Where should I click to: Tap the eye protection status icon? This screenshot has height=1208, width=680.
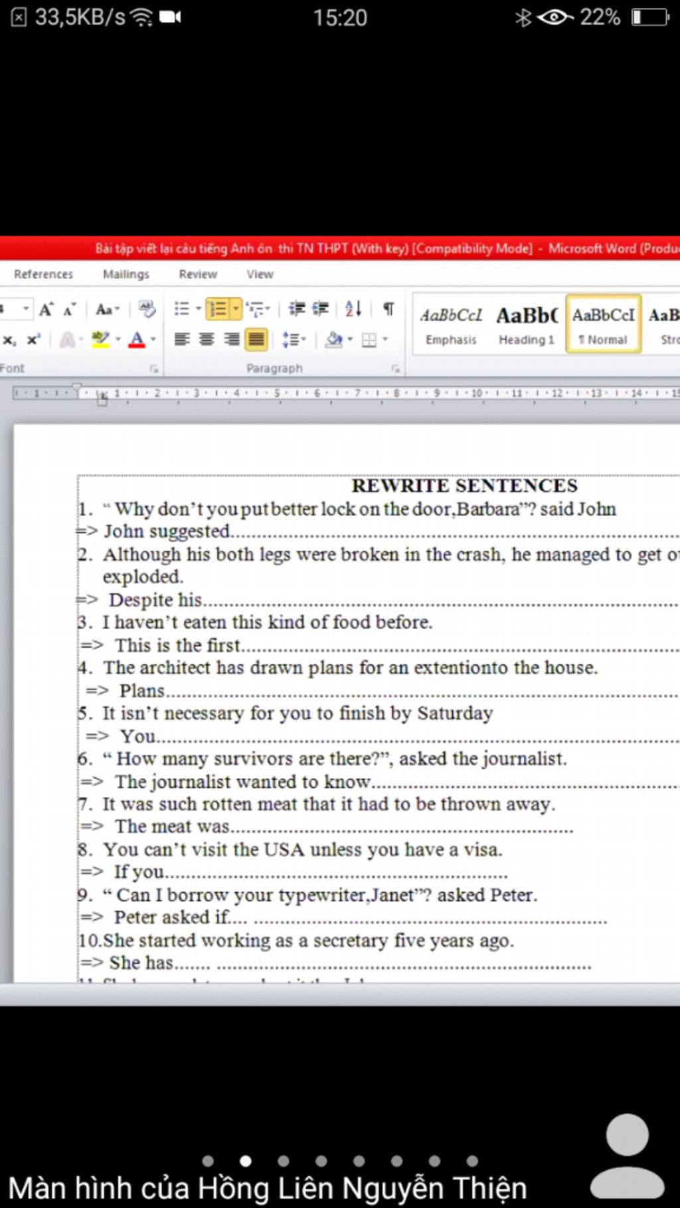[x=555, y=17]
